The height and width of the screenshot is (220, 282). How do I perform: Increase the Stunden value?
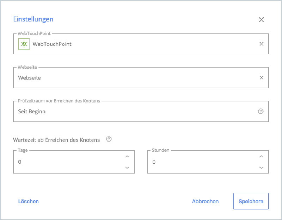coord(261,157)
